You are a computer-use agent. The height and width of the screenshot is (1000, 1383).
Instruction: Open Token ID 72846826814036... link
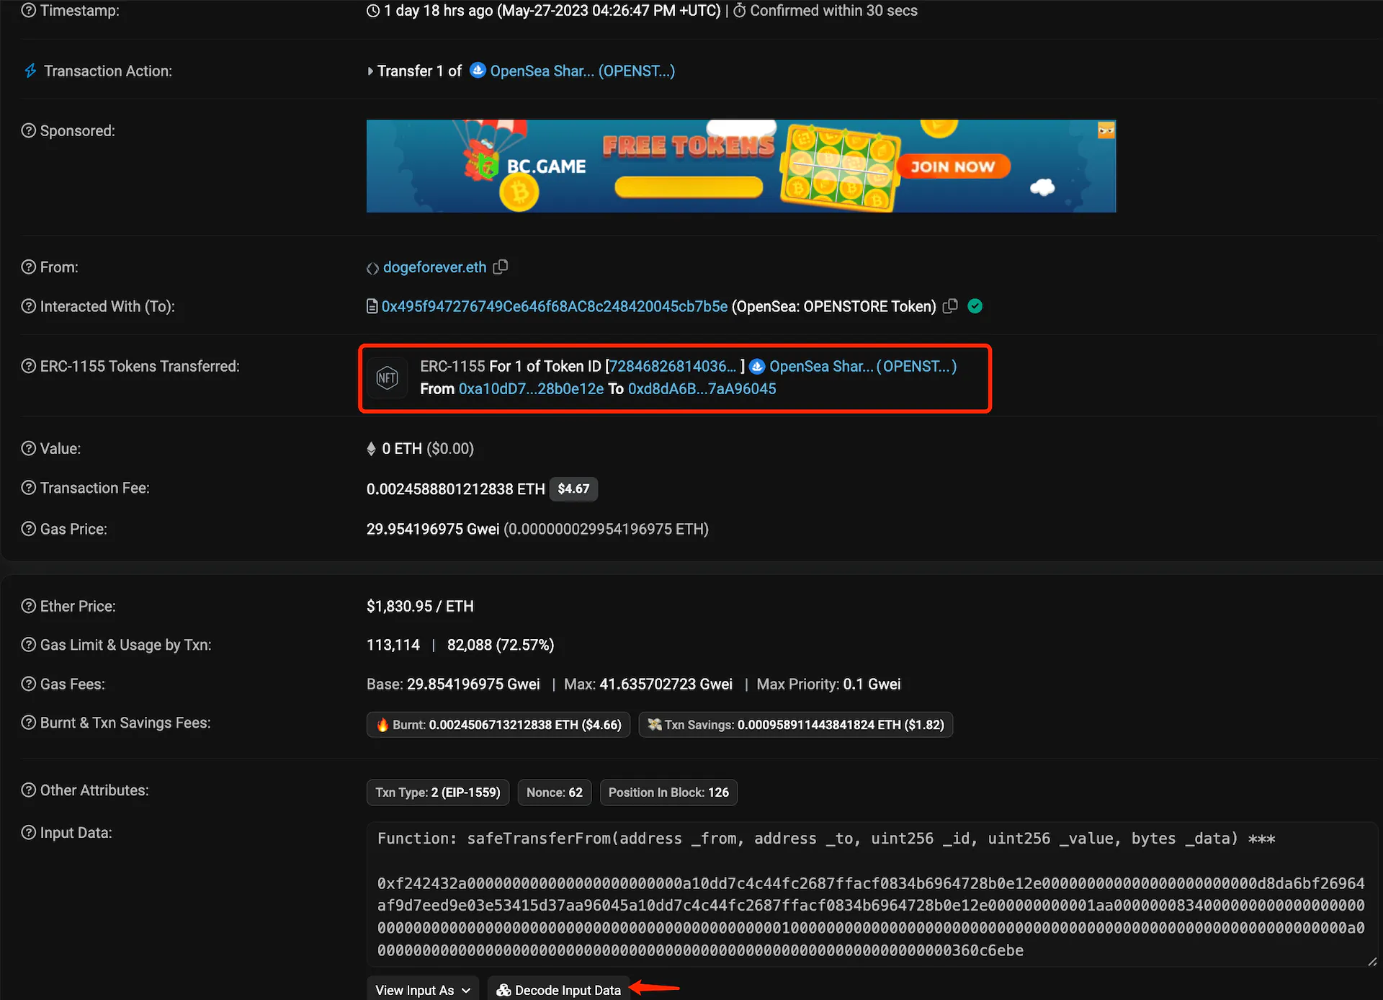point(673,366)
